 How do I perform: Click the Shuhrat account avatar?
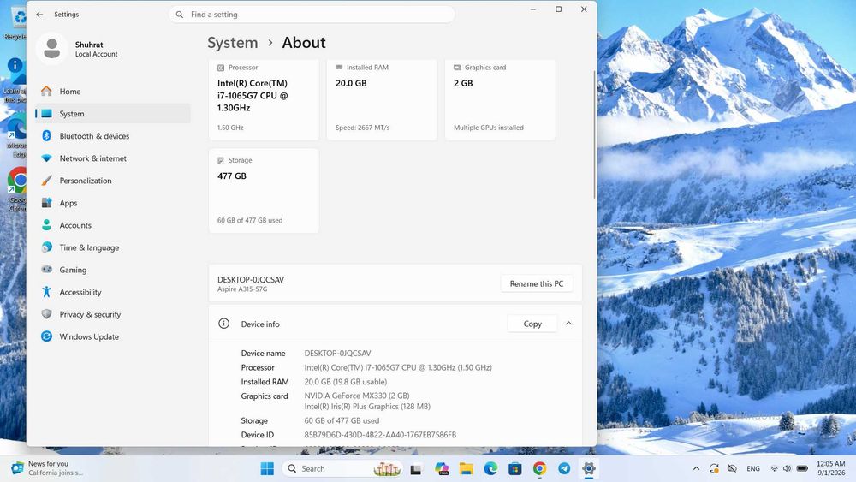[52, 49]
